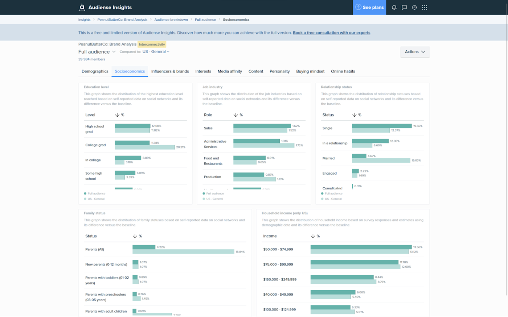The height and width of the screenshot is (317, 508).
Task: Click the sort arrow in Family status table
Action: [x=135, y=236]
